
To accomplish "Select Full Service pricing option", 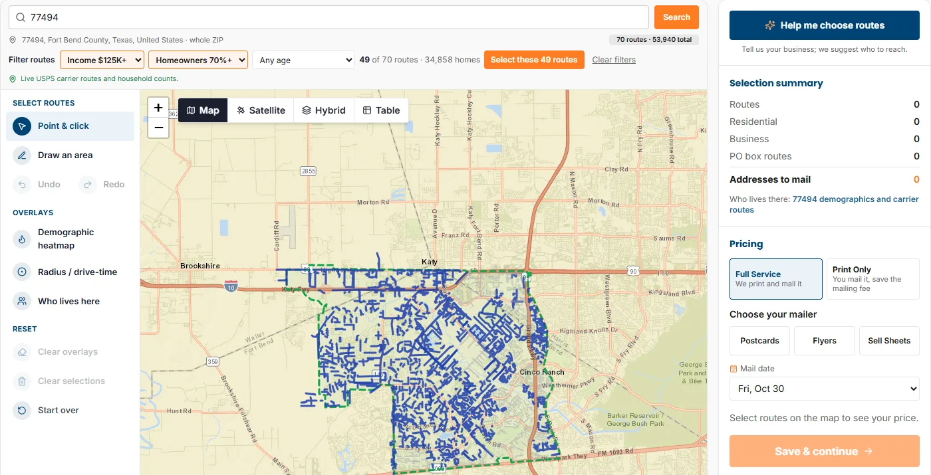I will tap(776, 279).
